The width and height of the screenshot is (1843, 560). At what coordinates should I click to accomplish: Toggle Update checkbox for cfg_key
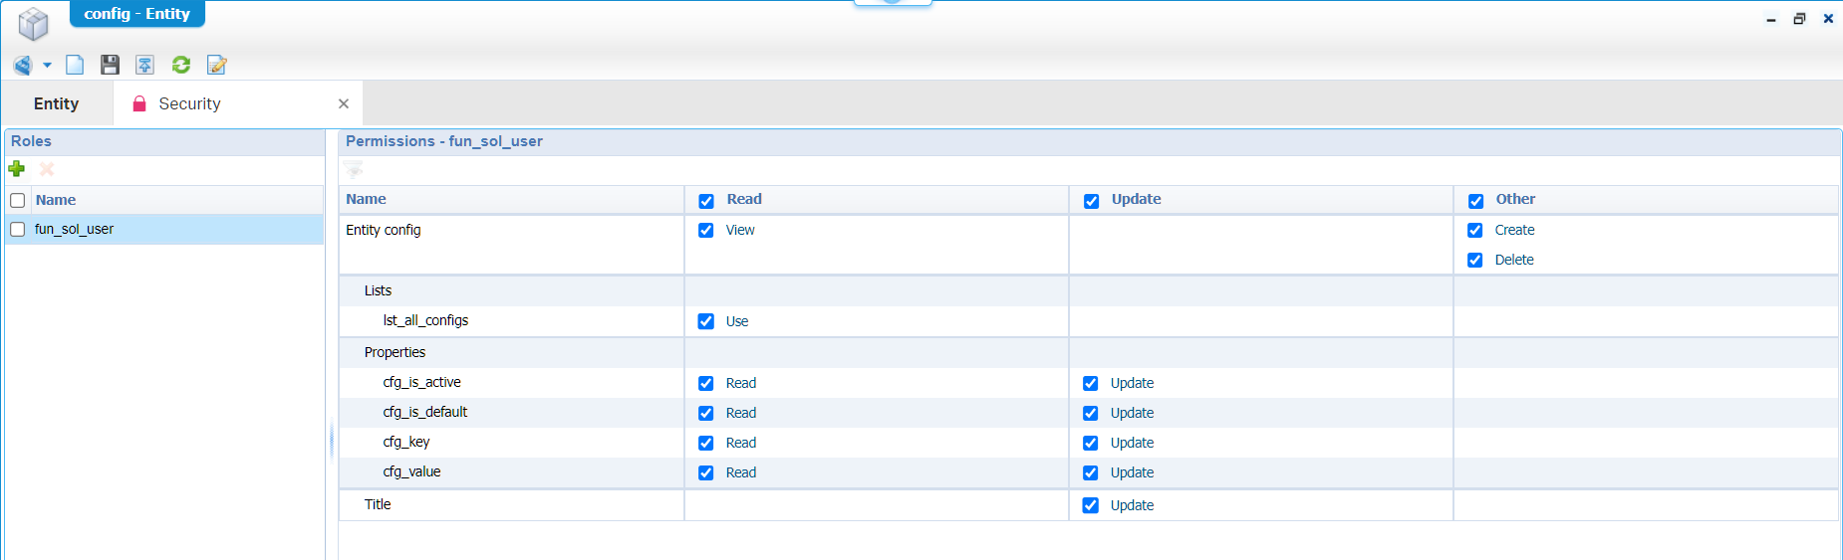click(x=1091, y=444)
